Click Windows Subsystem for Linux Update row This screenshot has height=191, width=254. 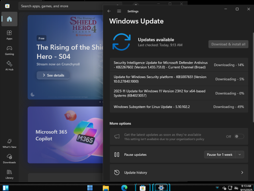coord(179,107)
